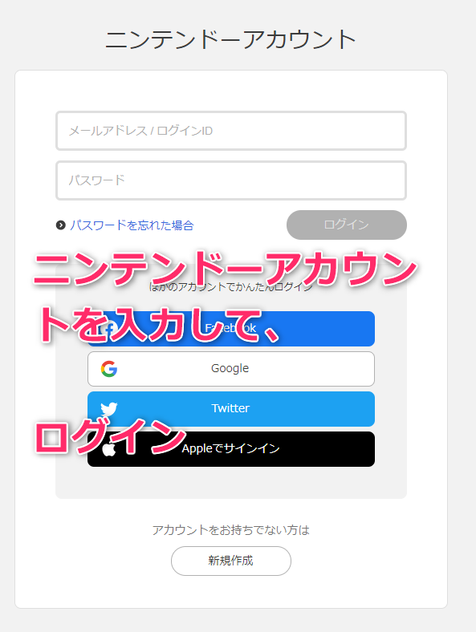
Task: Focus the メールアドレス / ログインID input field
Action: (x=231, y=131)
